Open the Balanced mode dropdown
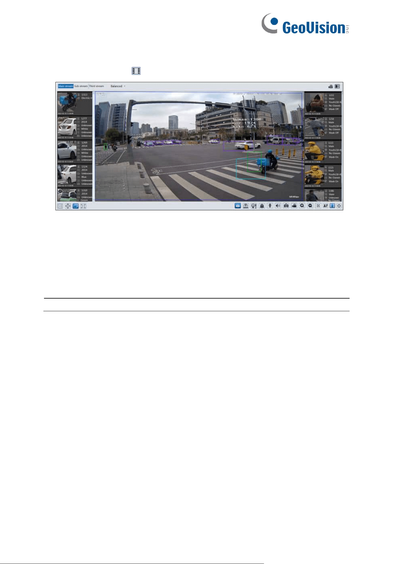This screenshot has height=564, width=399. 118,86
